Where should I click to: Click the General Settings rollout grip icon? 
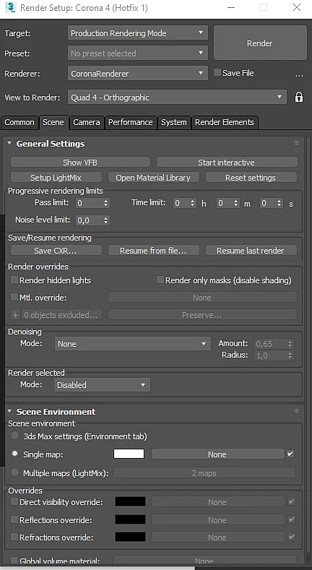click(x=296, y=143)
